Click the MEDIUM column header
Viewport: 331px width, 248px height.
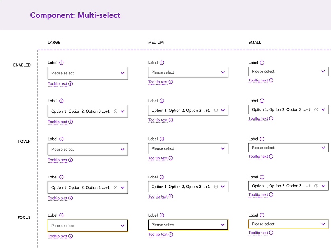click(156, 42)
